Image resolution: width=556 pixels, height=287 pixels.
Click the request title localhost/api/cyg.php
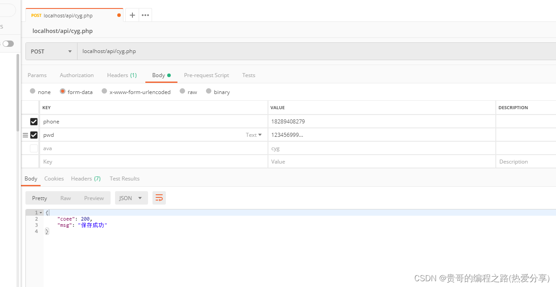tap(62, 31)
